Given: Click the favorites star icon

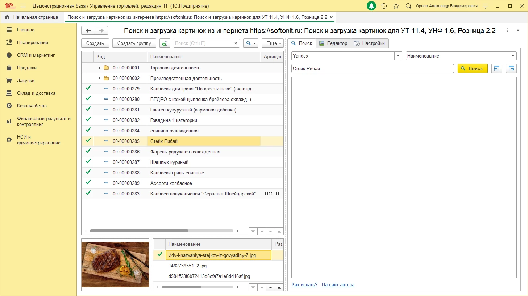Looking at the screenshot, I should [x=396, y=6].
